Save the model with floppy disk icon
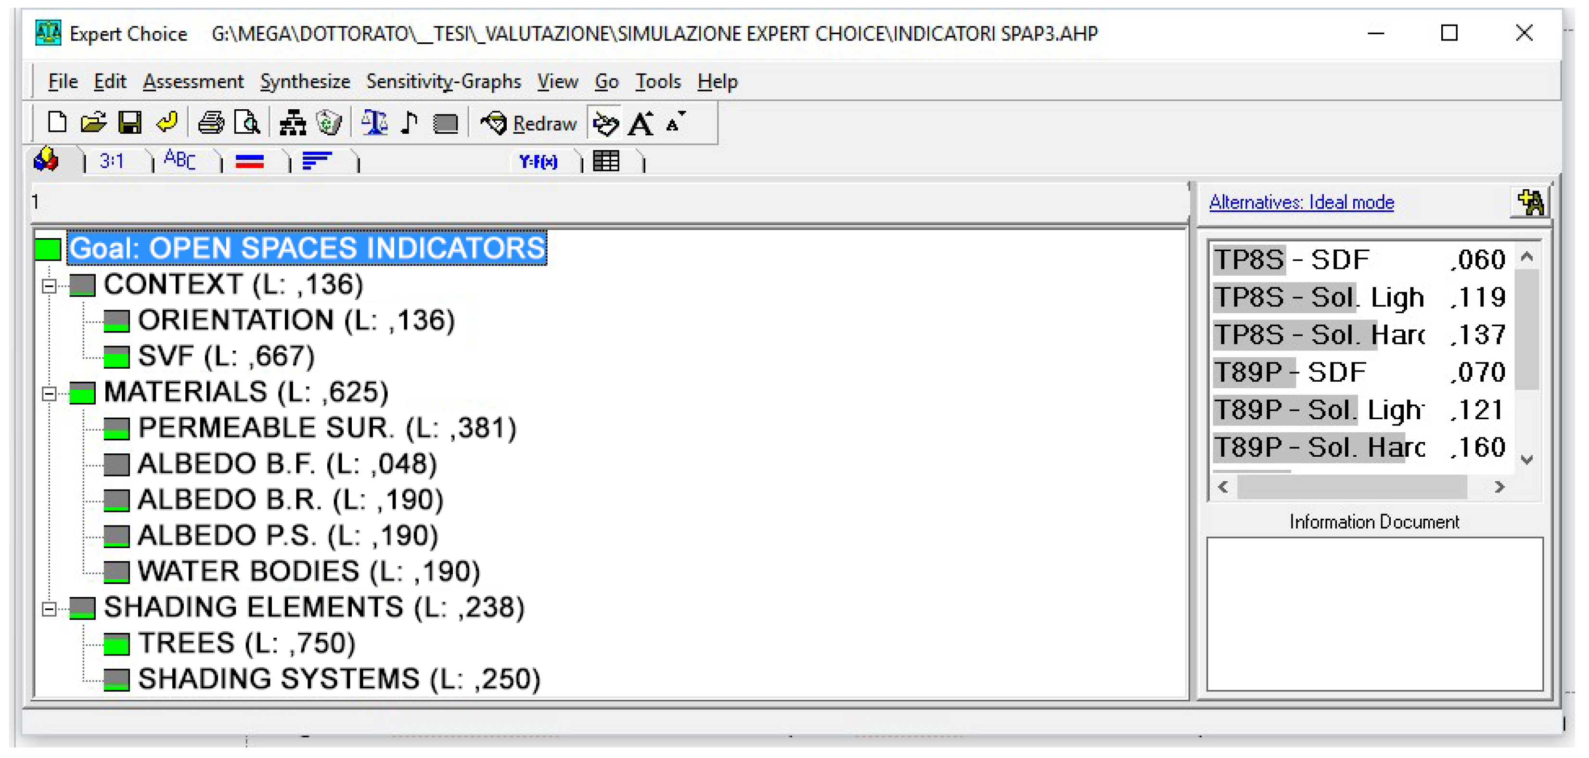 (x=129, y=123)
